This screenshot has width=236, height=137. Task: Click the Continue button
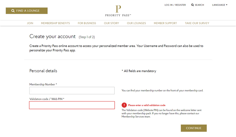(x=194, y=128)
